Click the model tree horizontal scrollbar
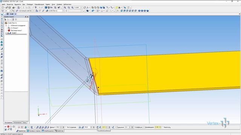Screen dimensions: 241x135 point(16,34)
